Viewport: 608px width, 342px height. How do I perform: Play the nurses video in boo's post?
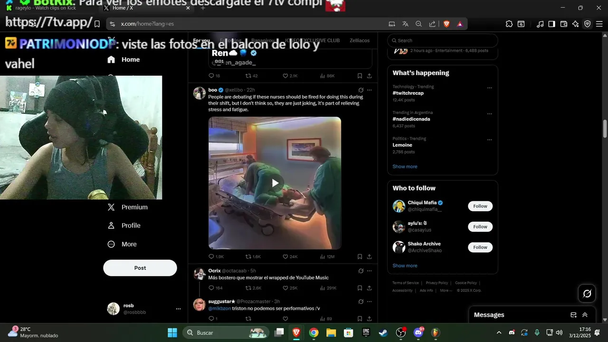click(x=275, y=183)
